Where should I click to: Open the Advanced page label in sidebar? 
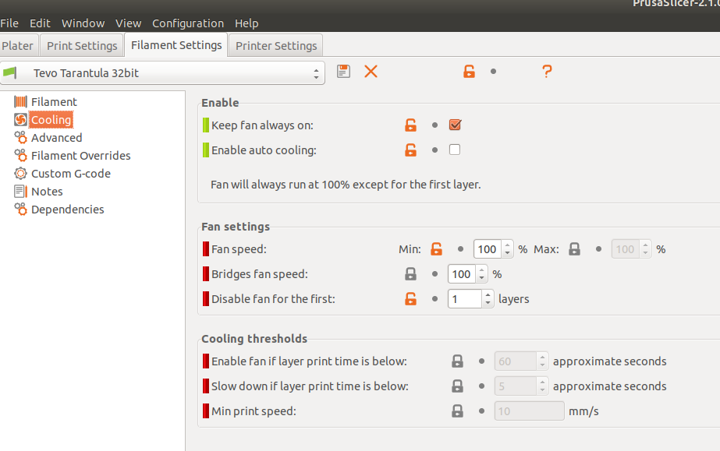pyautogui.click(x=56, y=138)
